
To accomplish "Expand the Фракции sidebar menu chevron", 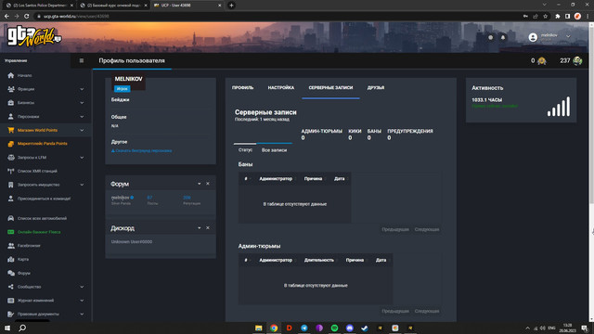I will 82,89.
